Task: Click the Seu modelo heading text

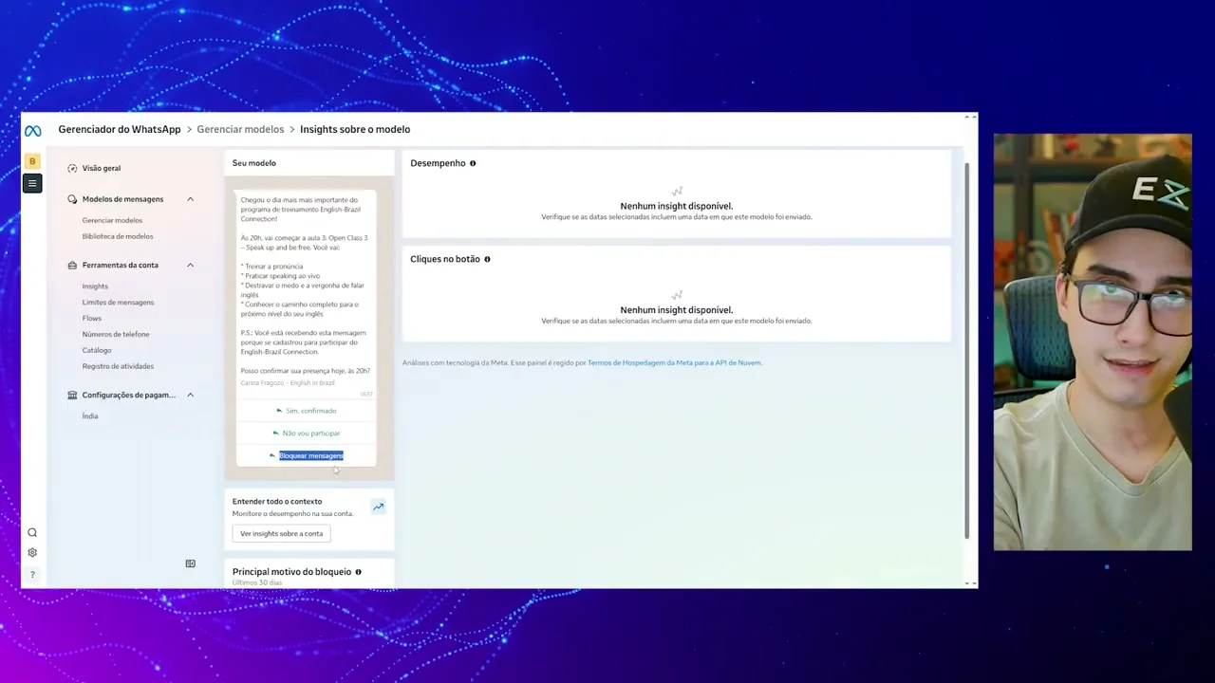Action: pos(254,163)
